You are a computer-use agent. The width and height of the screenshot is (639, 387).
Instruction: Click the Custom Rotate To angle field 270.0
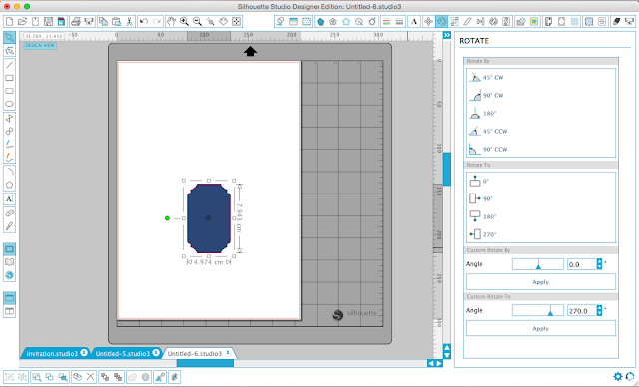(581, 311)
